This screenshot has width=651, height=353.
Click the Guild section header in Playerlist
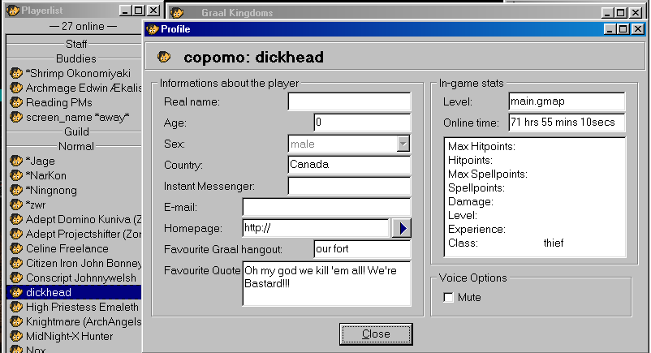pos(76,131)
